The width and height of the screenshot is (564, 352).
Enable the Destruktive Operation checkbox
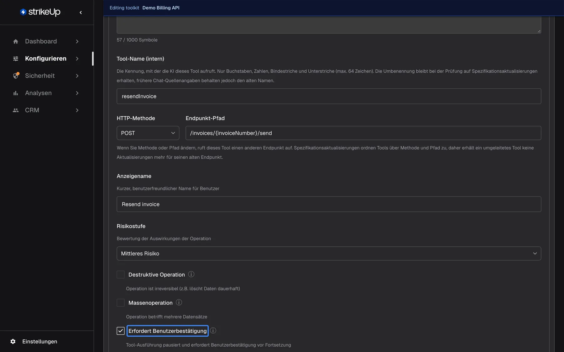121,275
